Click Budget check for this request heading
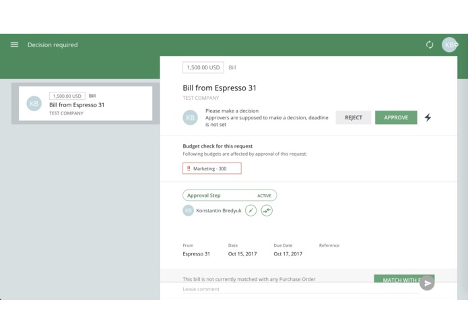The image size is (468, 333). (x=218, y=146)
